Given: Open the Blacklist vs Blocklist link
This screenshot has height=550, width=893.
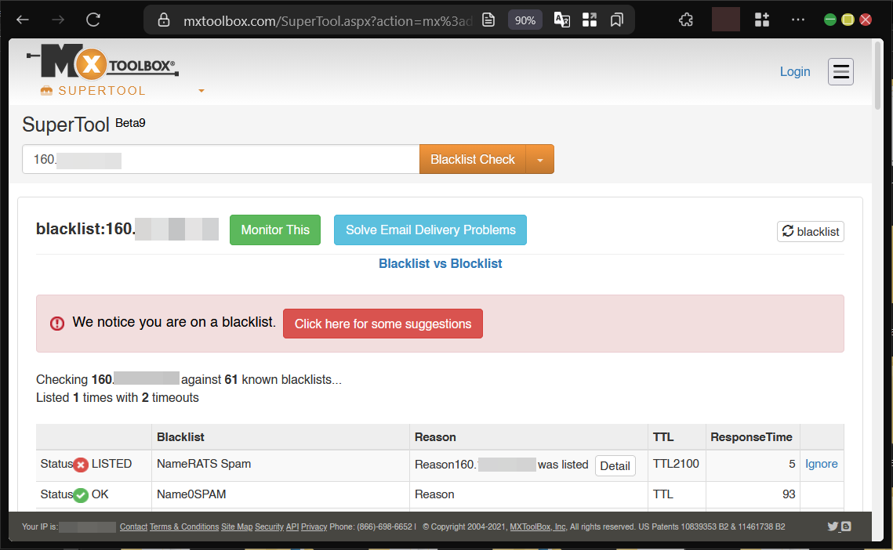Looking at the screenshot, I should 440,264.
